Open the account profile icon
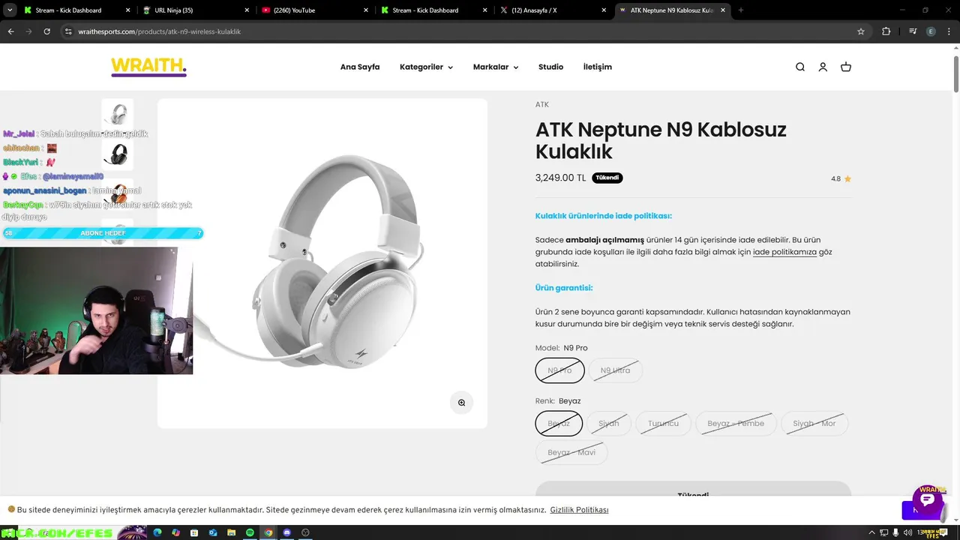960x540 pixels. 823,67
